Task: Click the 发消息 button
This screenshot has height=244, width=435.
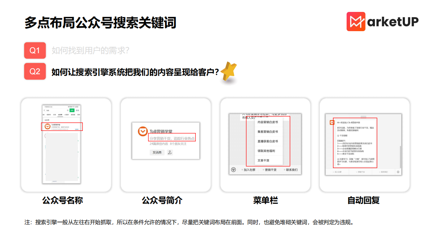Action: [157, 153]
